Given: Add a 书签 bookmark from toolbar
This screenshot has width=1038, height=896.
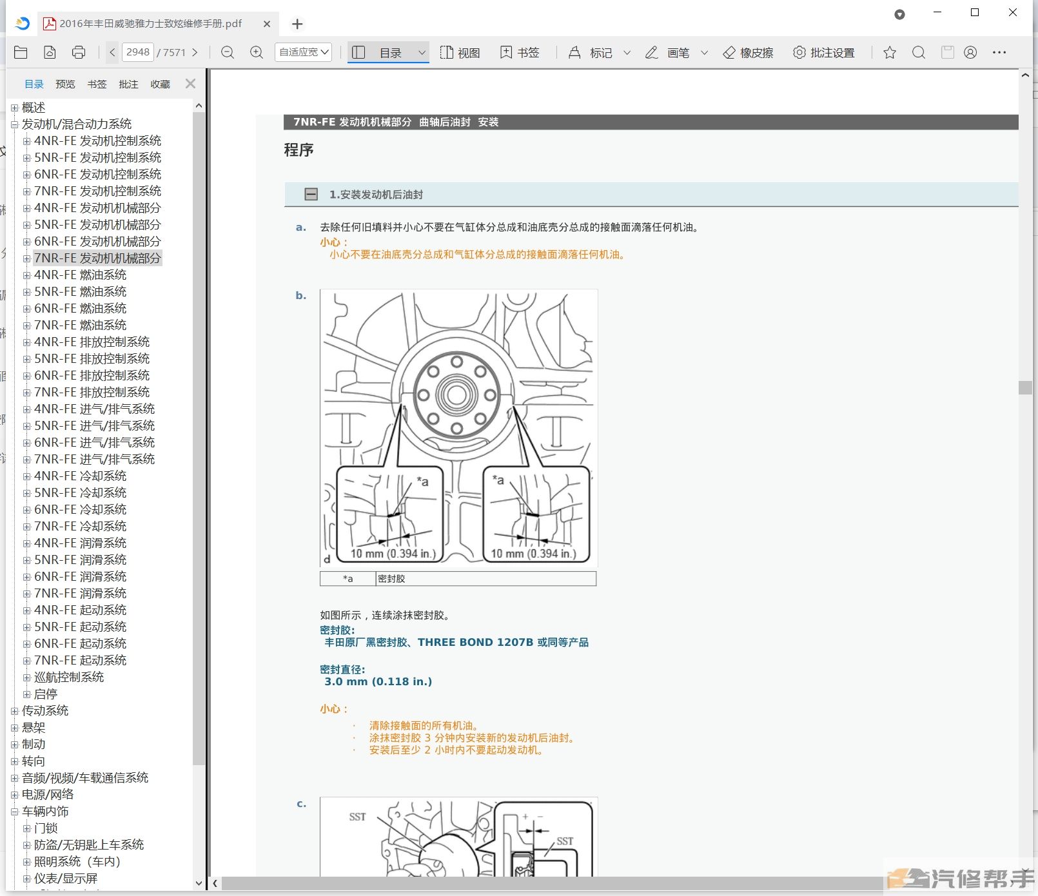Looking at the screenshot, I should tap(520, 52).
